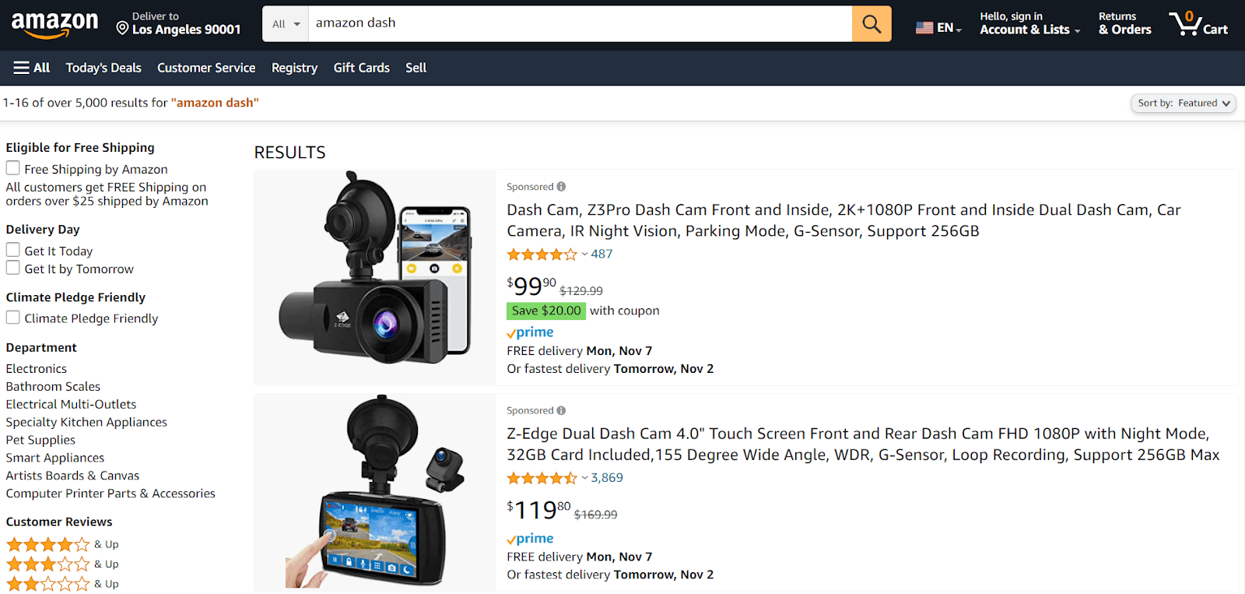Go to Gift Cards navigation item
The image size is (1245, 594).
[362, 68]
